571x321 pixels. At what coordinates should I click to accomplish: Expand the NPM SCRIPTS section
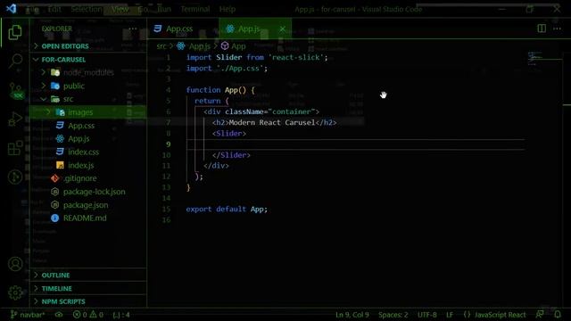click(x=63, y=301)
